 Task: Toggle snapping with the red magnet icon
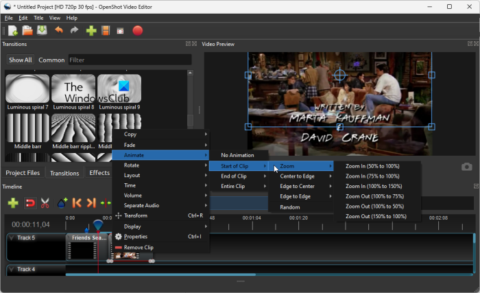tap(30, 203)
